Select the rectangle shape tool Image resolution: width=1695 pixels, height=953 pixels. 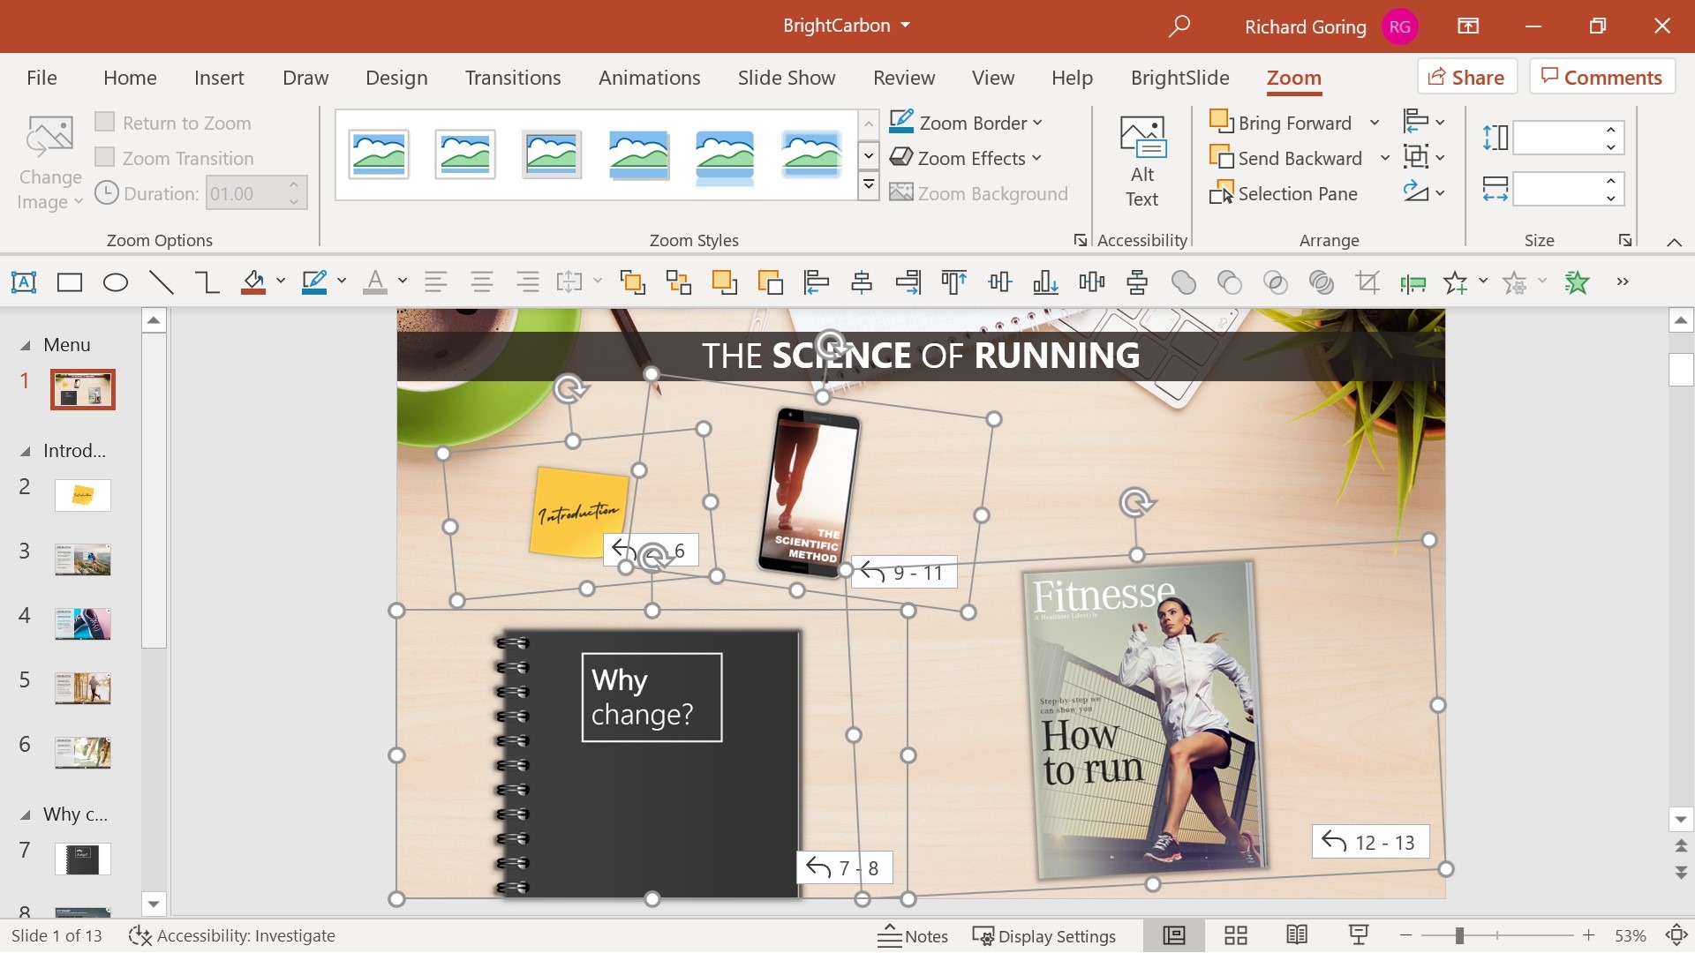click(x=69, y=282)
